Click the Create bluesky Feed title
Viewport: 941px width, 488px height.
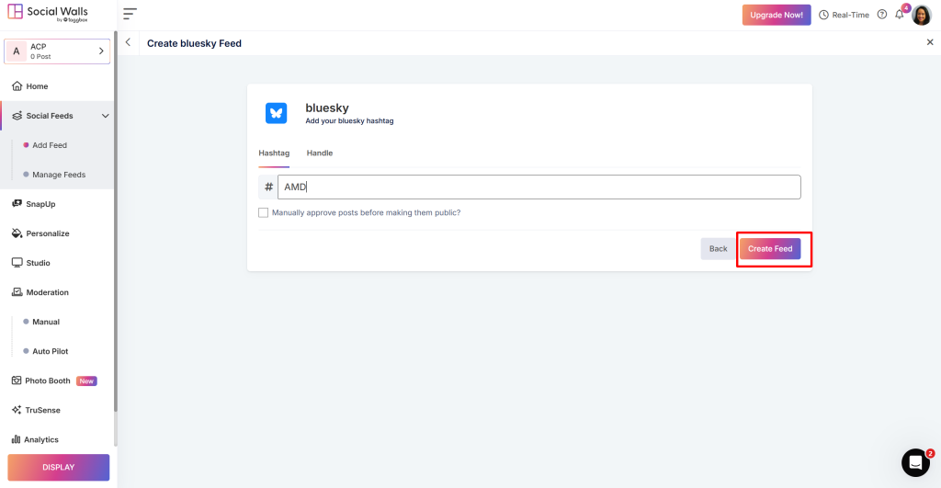(194, 43)
